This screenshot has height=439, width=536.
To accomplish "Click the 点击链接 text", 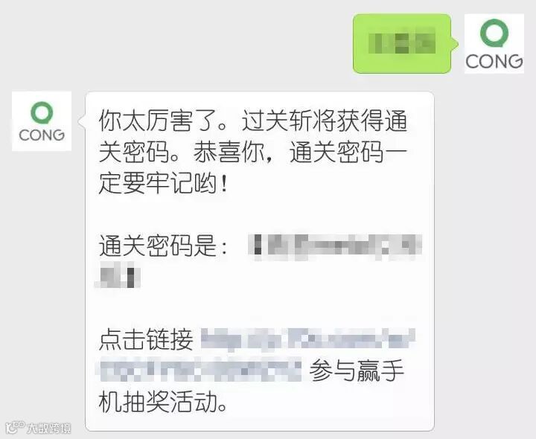I will pyautogui.click(x=147, y=339).
